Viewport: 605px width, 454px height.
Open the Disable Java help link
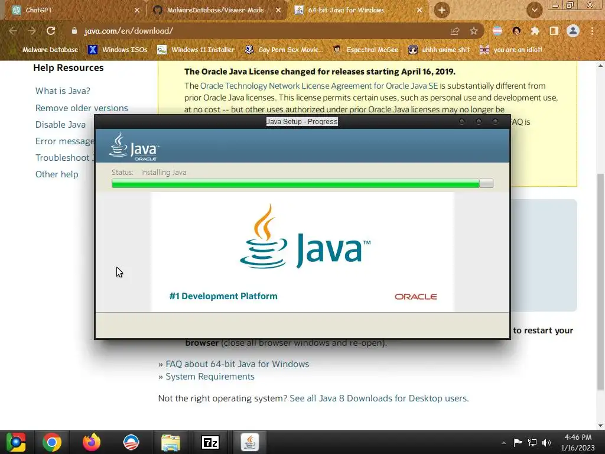[x=61, y=124]
